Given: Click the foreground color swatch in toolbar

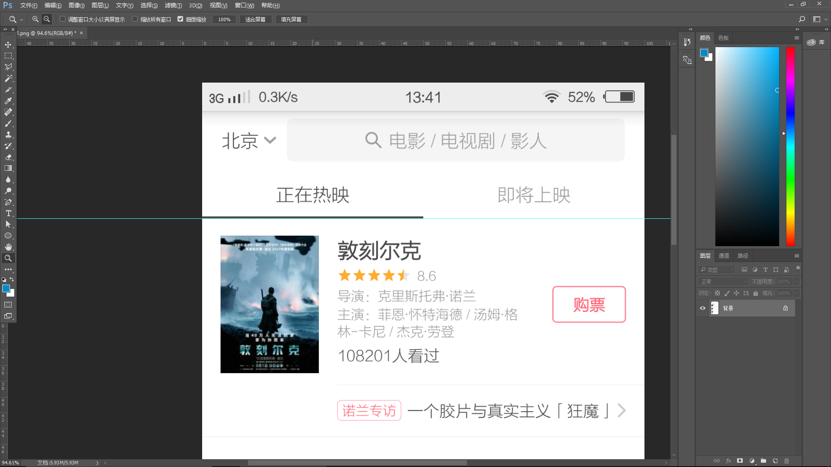Looking at the screenshot, I should (x=6, y=288).
